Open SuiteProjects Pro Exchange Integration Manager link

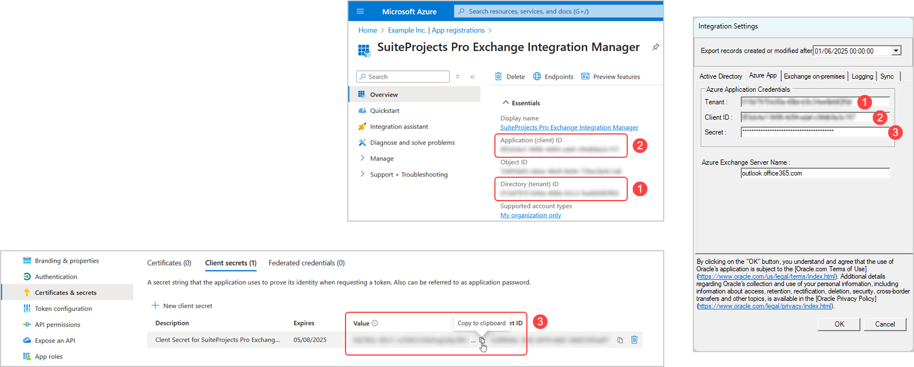(569, 128)
